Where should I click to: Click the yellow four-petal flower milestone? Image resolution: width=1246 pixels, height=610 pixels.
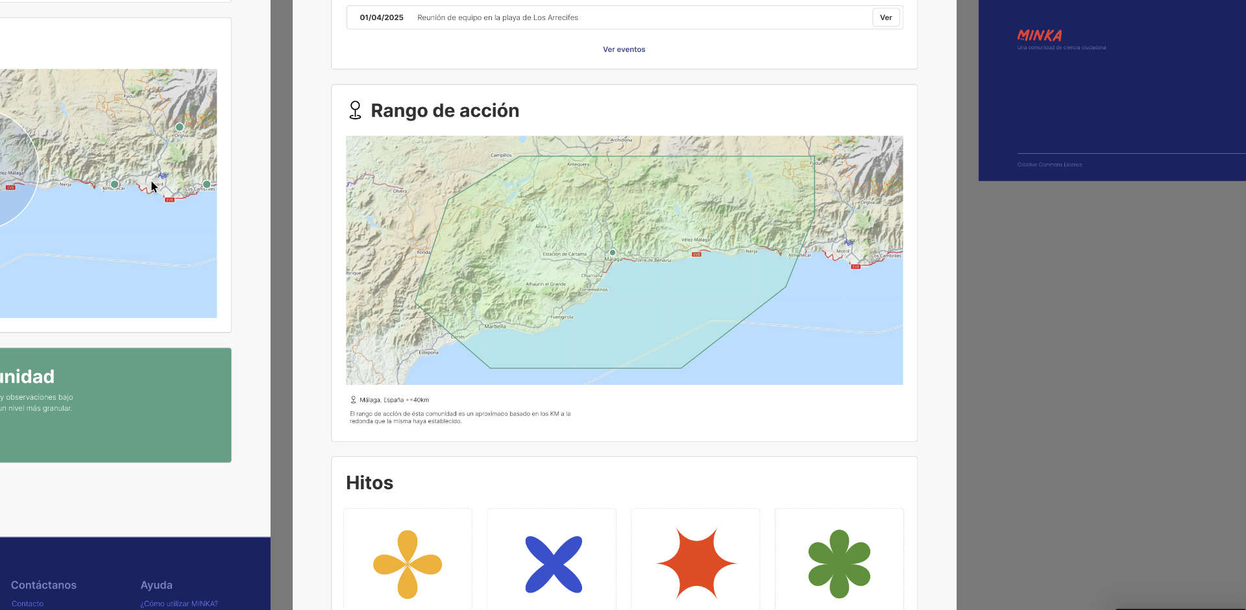(408, 564)
